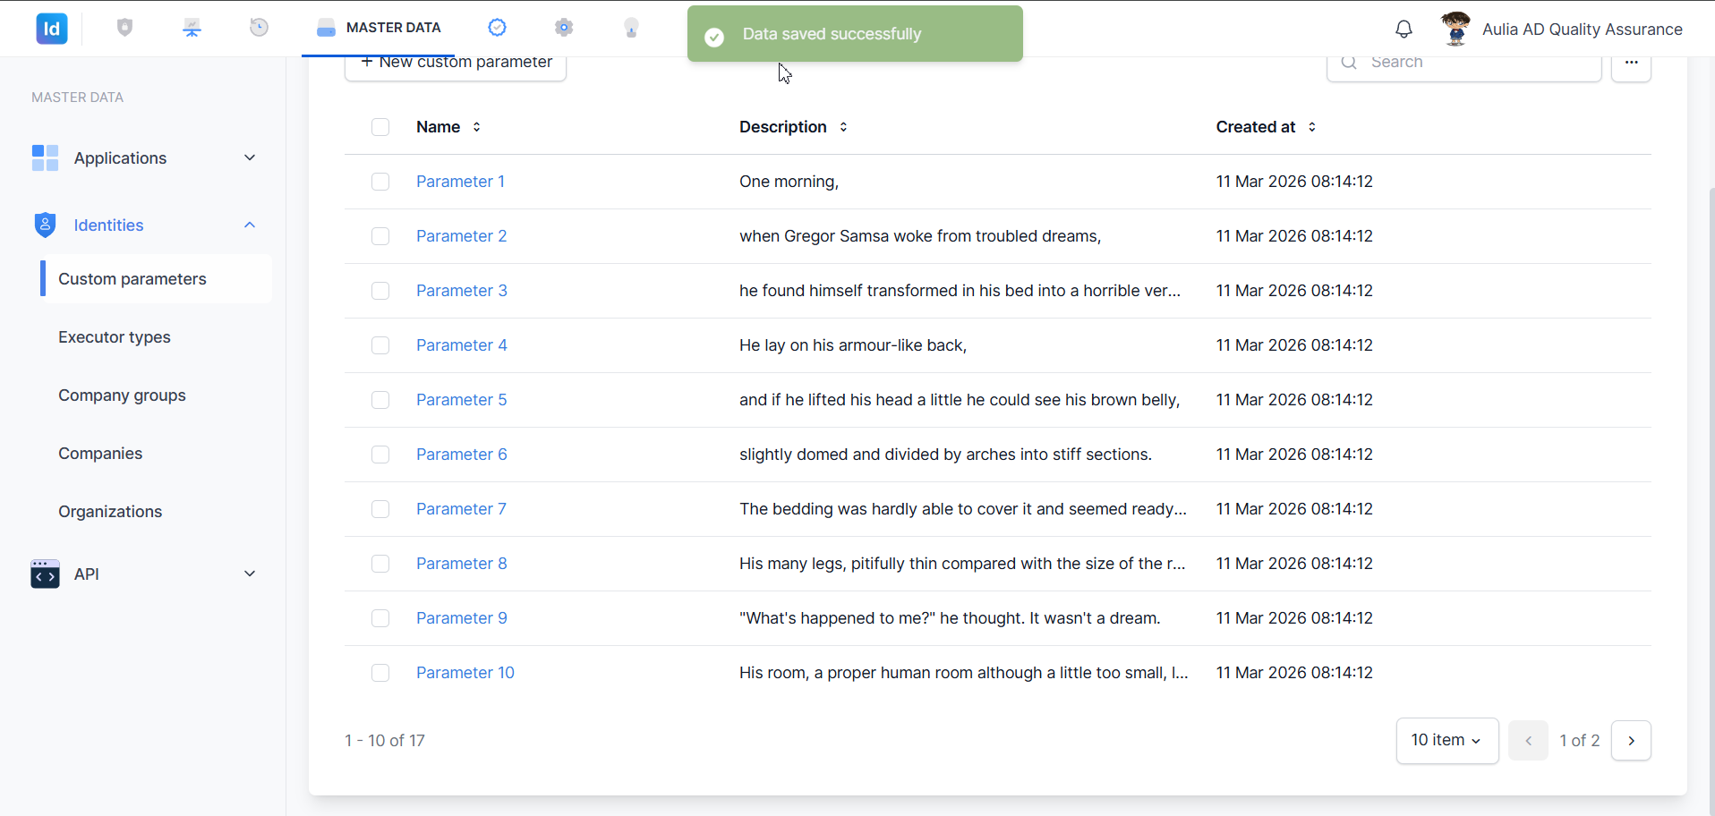Open the clock history icon in top navigation
The height and width of the screenshot is (816, 1715).
pyautogui.click(x=259, y=28)
